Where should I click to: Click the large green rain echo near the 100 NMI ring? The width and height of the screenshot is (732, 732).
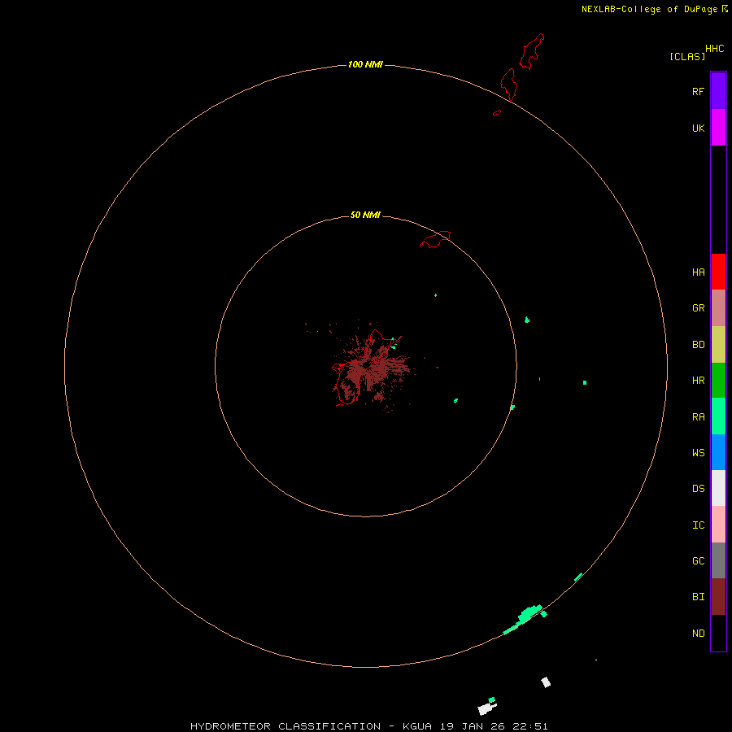(528, 617)
